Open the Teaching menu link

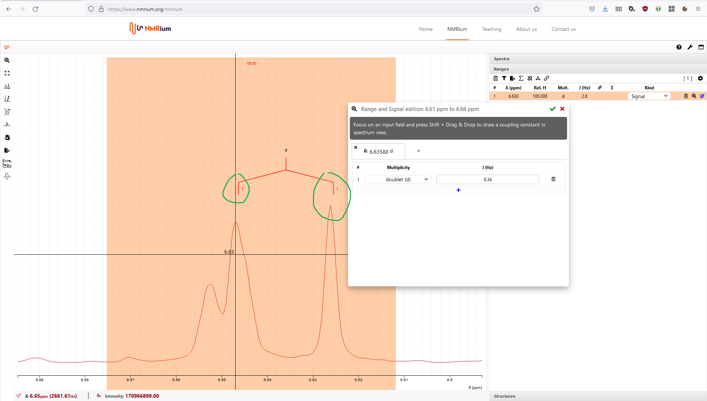(x=492, y=29)
